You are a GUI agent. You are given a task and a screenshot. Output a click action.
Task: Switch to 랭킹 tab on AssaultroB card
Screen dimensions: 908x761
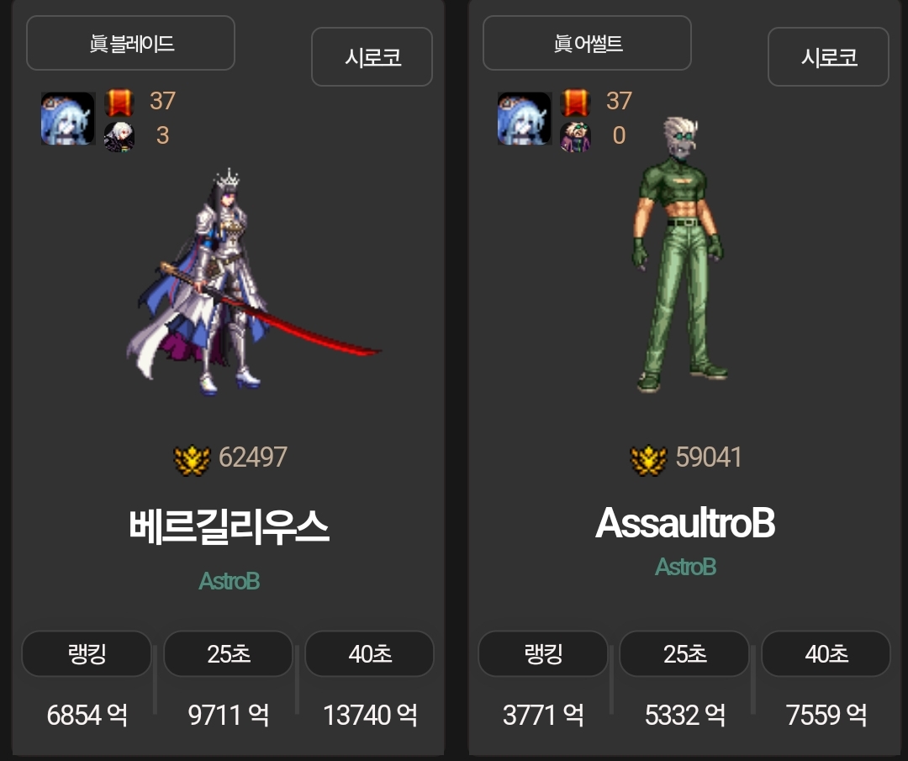pyautogui.click(x=543, y=654)
